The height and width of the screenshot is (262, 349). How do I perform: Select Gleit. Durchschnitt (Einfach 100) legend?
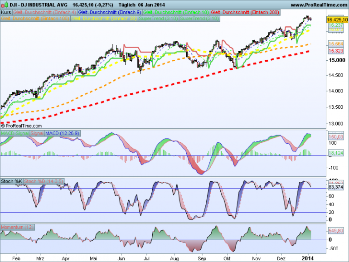[35, 19]
